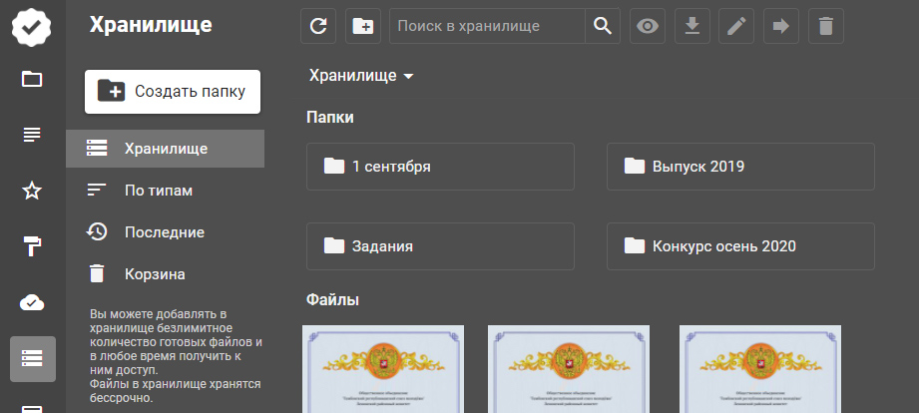Viewport: 919px width, 413px height.
Task: Click the search magnifier button
Action: [603, 26]
